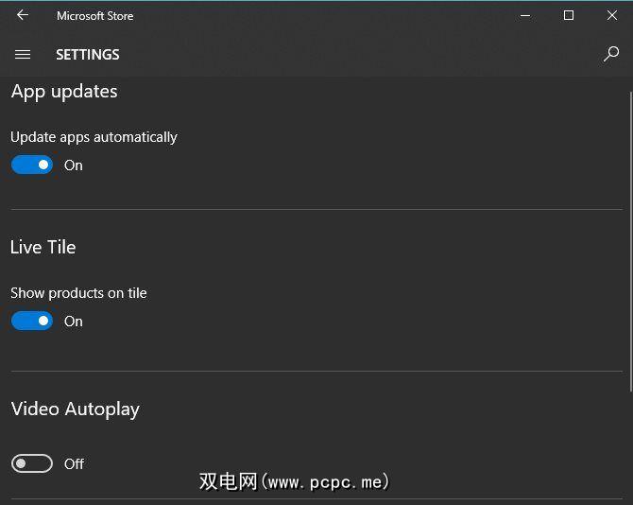Click the Microsoft Store title bar text
Screen dimensions: 633x505
click(x=94, y=16)
